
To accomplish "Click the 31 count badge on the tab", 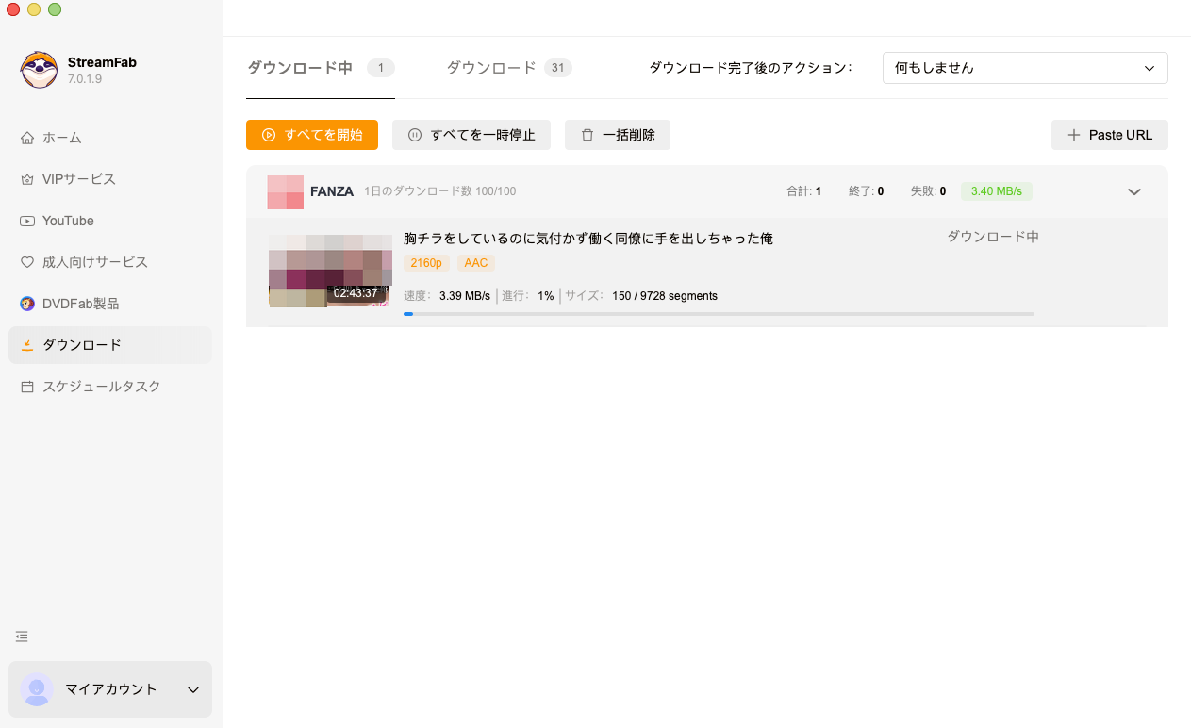I will [x=558, y=68].
